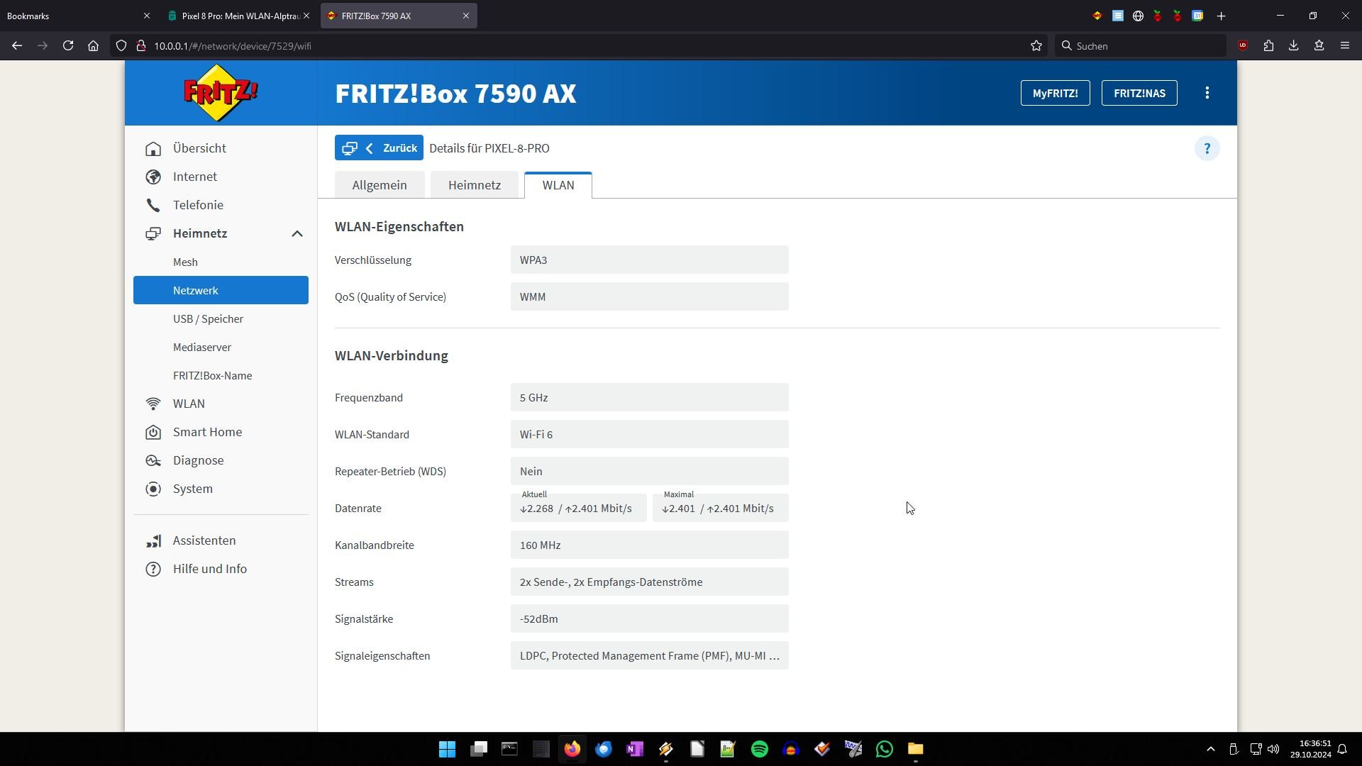Switch to the Heimnetz tab
Viewport: 1362px width, 766px height.
474,185
